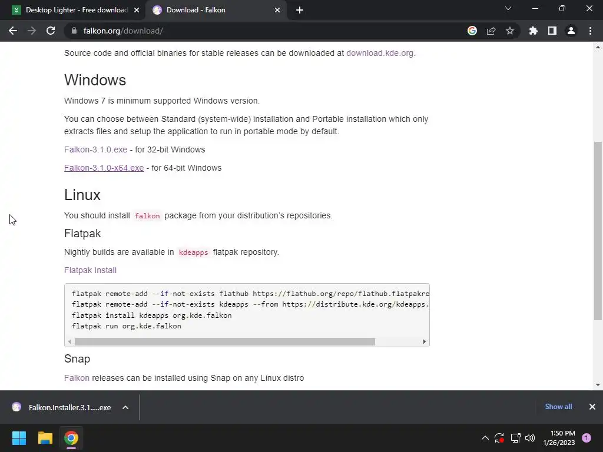The image size is (603, 452).
Task: Click the flatpak install kdeapps command line
Action: pyautogui.click(x=151, y=315)
